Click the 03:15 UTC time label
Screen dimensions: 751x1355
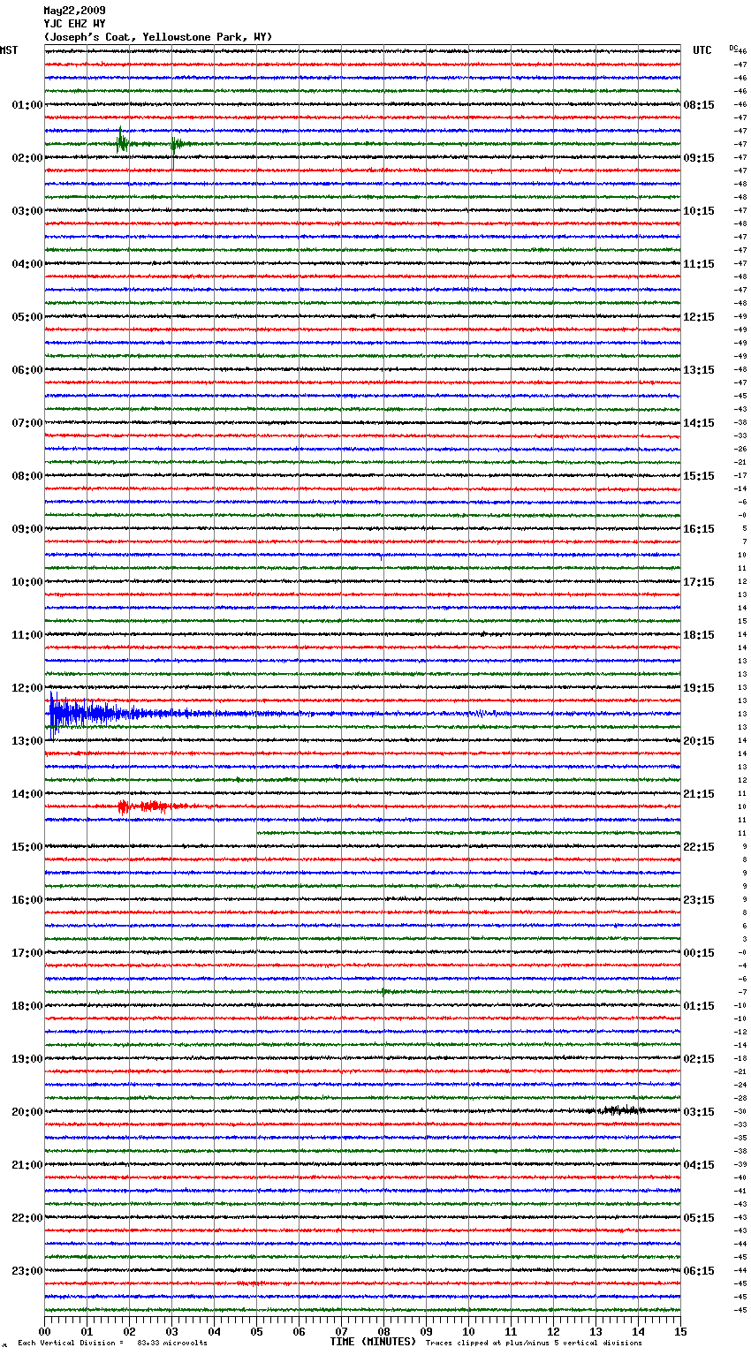click(699, 1112)
